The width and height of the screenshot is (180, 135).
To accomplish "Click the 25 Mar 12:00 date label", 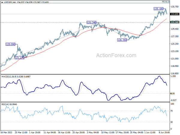I will point(21,132).
